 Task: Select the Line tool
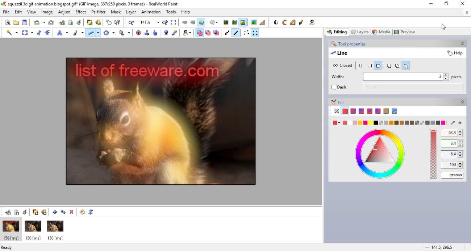[91, 33]
